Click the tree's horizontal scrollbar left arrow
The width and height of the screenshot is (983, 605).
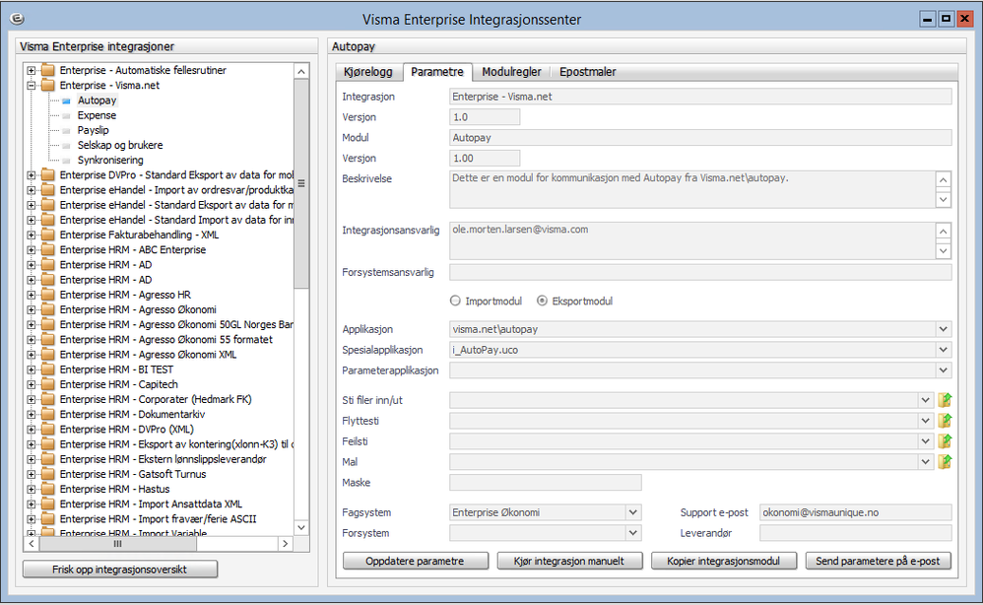click(32, 544)
